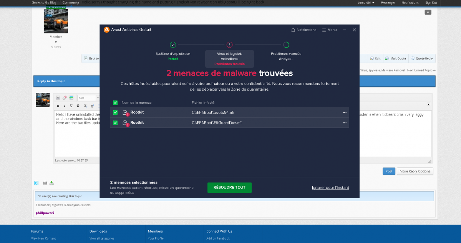This screenshot has width=461, height=243.
Task: Open Add on Facebook footer link
Action: (218, 238)
